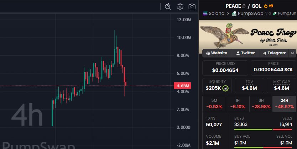
Task: Copy the PEACE token address
Action: coord(244,6)
